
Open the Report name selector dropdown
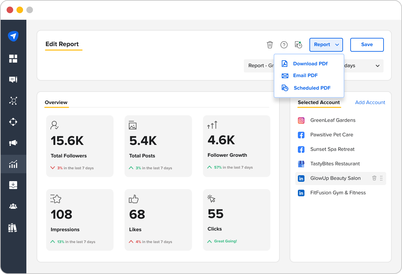pos(259,66)
